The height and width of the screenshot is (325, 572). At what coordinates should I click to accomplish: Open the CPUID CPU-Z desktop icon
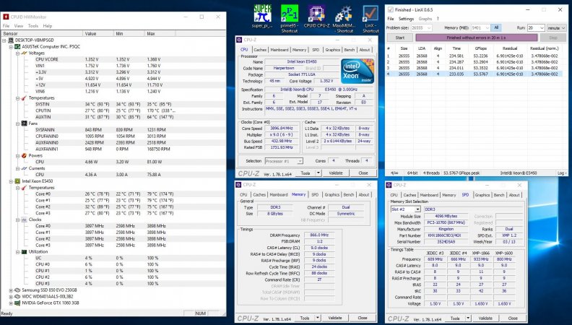pos(316,17)
